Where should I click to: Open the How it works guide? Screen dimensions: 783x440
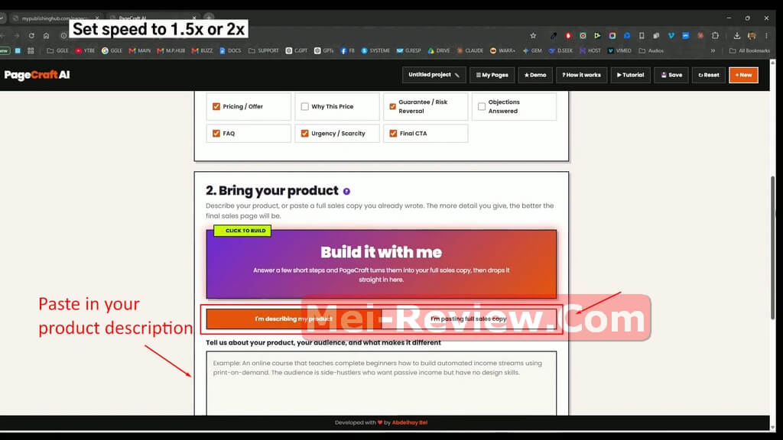[x=581, y=75]
